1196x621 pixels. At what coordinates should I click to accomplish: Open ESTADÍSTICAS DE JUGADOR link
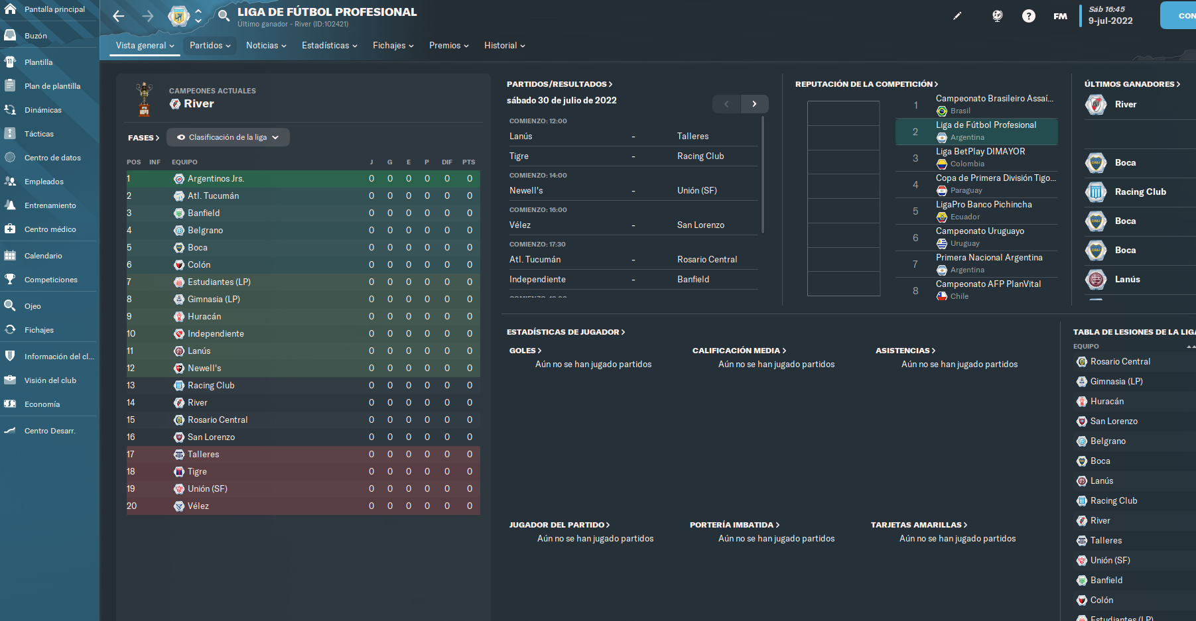tap(565, 332)
